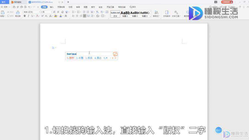Open the font size dropdown
This screenshot has height=140, width=249.
(x=51, y=12)
